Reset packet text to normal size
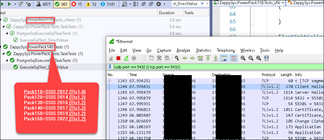This screenshot has height=140, width=324. (259, 58)
